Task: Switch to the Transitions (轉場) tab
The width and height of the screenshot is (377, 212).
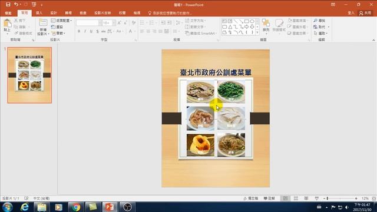Action: coord(68,13)
